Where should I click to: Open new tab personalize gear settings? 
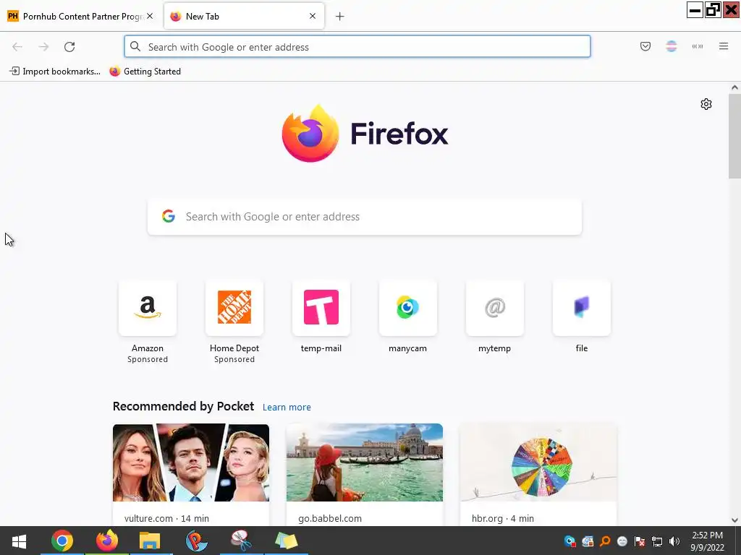[706, 104]
